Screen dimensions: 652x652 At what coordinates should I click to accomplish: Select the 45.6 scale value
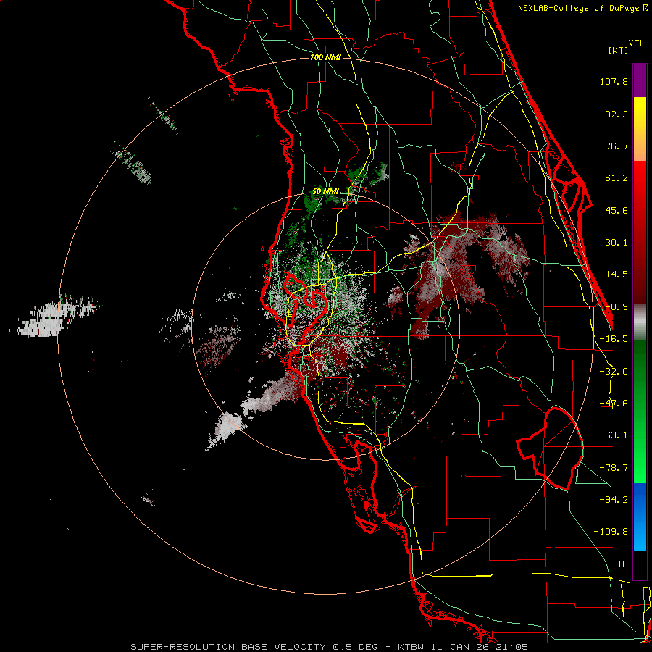[617, 210]
